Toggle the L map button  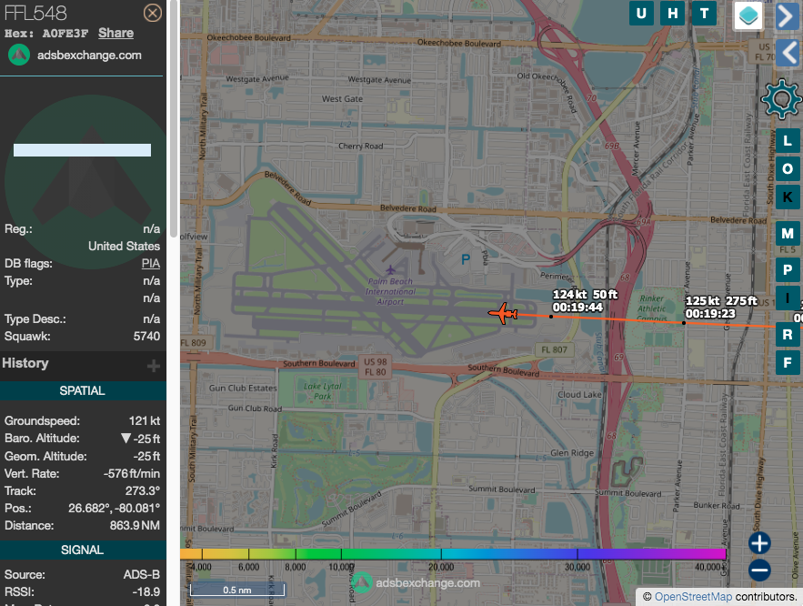[788, 141]
